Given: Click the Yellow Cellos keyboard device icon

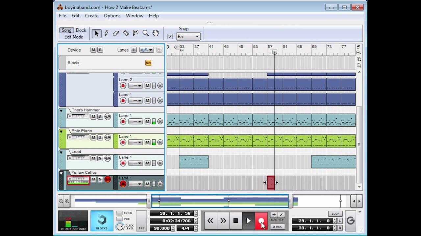Looking at the screenshot, I should point(78,180).
